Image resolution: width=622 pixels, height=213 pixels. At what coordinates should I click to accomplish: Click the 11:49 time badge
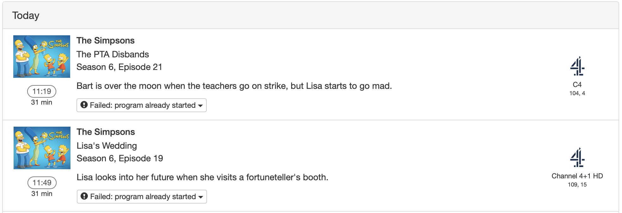click(42, 183)
